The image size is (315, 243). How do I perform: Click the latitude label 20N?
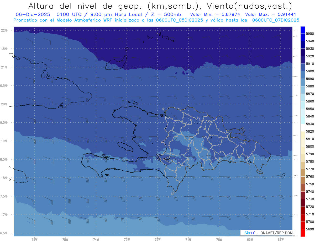[x=4, y=104]
